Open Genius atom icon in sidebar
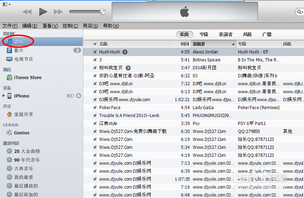Viewport: 304px width, 198px height. (x=9, y=133)
